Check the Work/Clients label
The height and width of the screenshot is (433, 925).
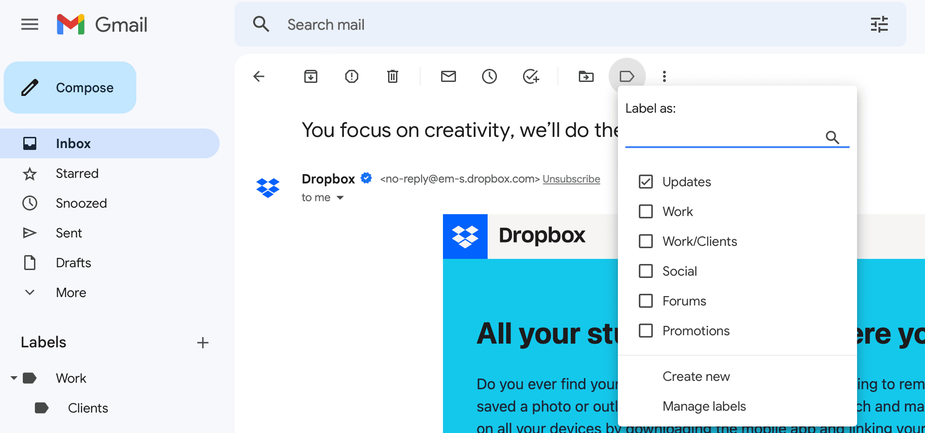pos(646,241)
